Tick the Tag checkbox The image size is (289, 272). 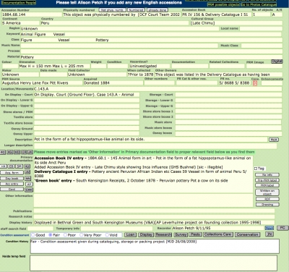click(x=256, y=169)
